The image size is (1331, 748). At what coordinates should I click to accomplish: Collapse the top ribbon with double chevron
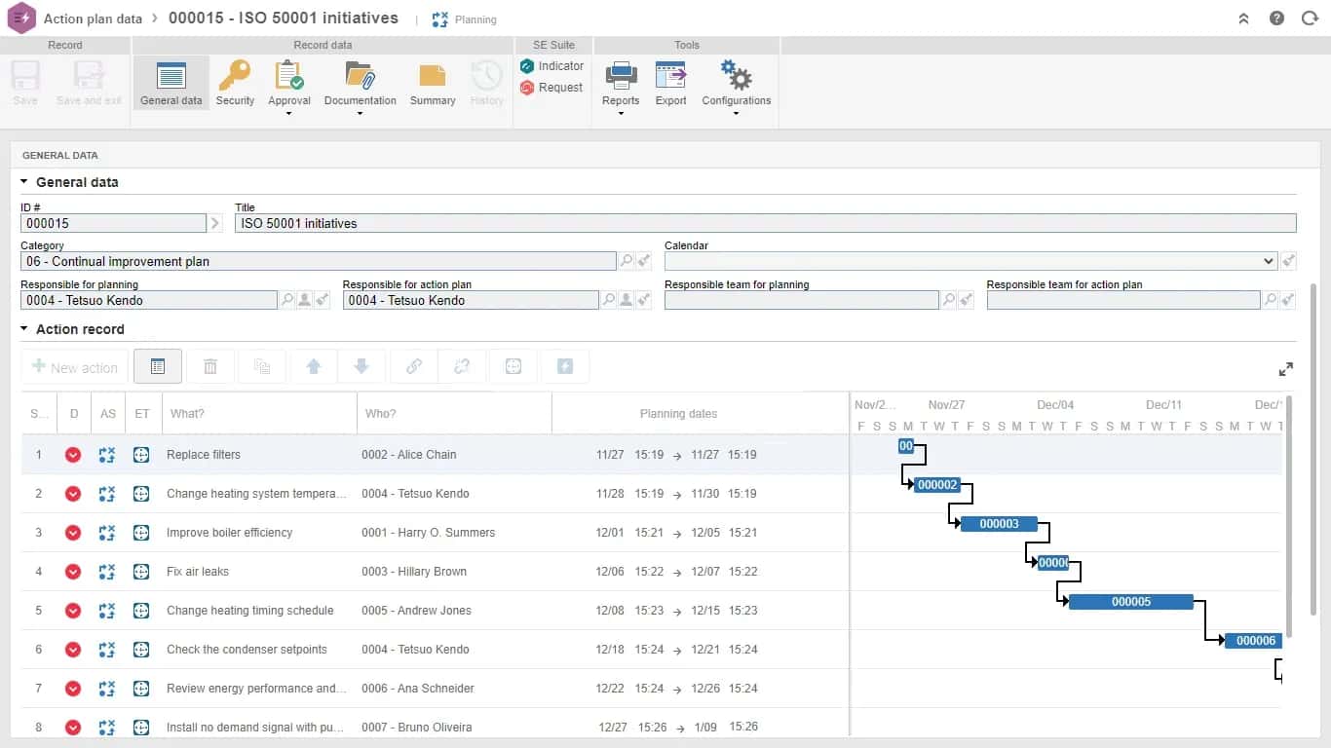pos(1243,19)
